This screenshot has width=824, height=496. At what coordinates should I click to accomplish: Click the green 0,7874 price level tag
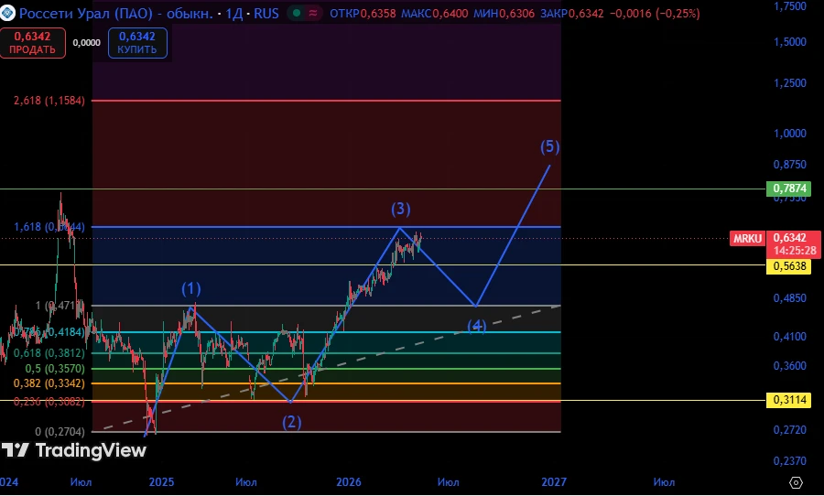[x=789, y=189]
